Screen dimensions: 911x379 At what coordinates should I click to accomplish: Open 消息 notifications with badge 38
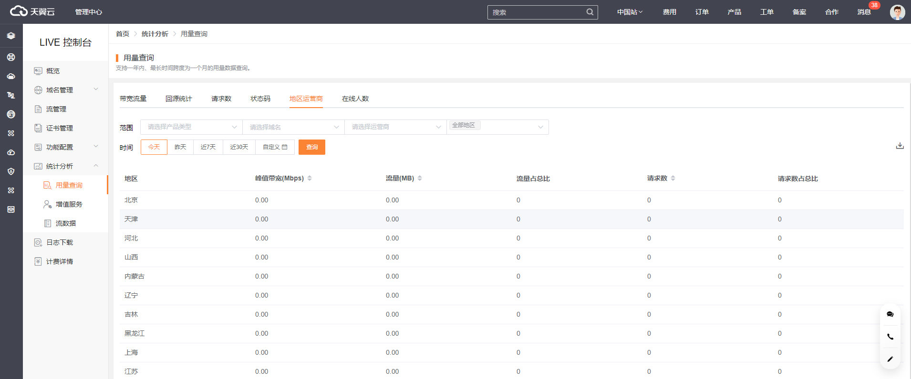[864, 12]
